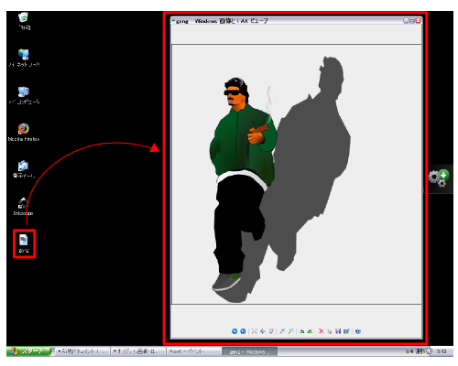Click the gear-plus widget at right edge
Screen dimensions: 458x366
coord(439,178)
